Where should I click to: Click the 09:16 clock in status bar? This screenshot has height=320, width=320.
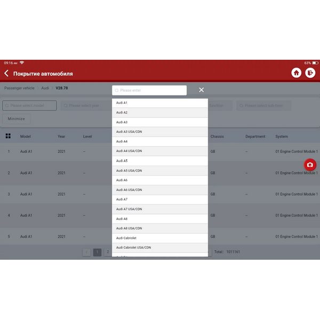(x=11, y=62)
